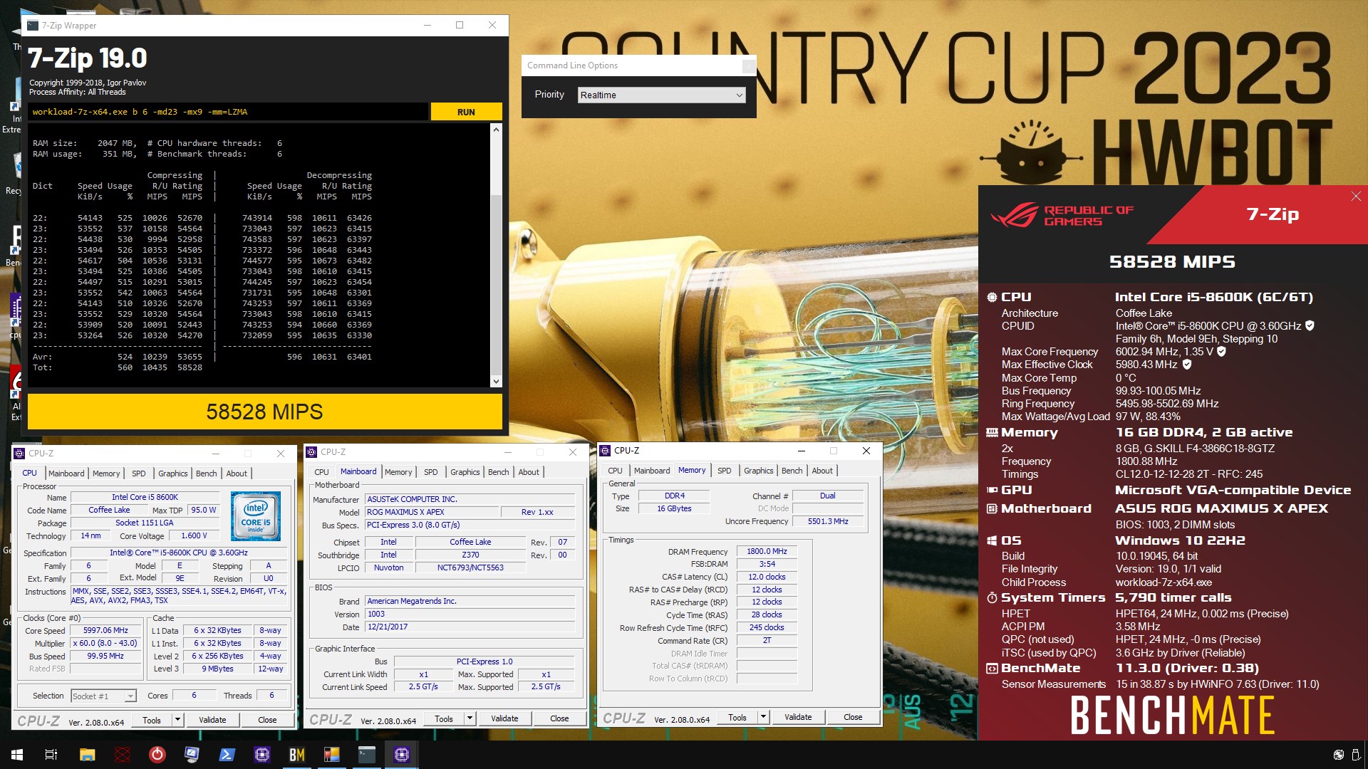Image resolution: width=1368 pixels, height=769 pixels.
Task: Click the Core Speed 5997.06 MHz value
Action: click(x=105, y=631)
